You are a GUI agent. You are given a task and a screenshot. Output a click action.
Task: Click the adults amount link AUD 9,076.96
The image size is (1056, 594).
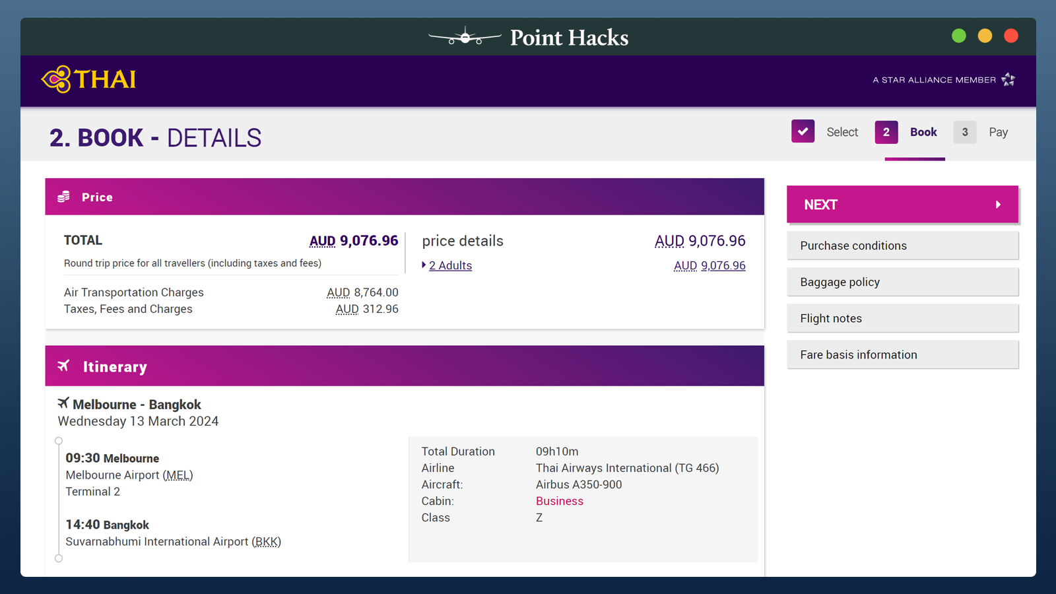(x=709, y=265)
